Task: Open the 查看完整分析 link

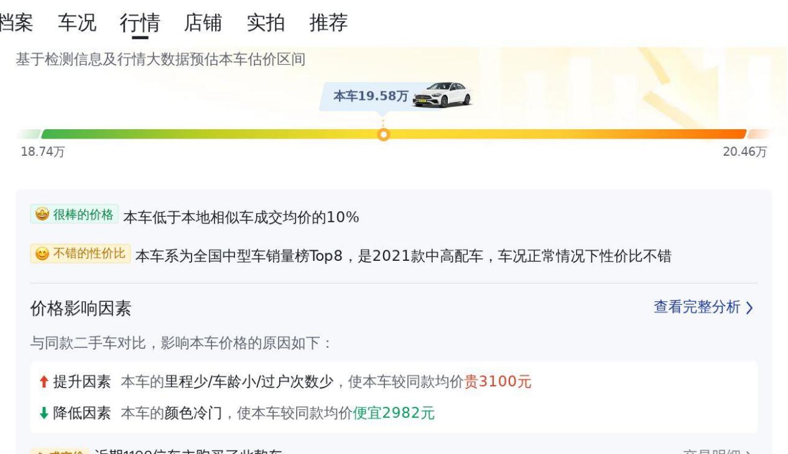Action: 697,307
